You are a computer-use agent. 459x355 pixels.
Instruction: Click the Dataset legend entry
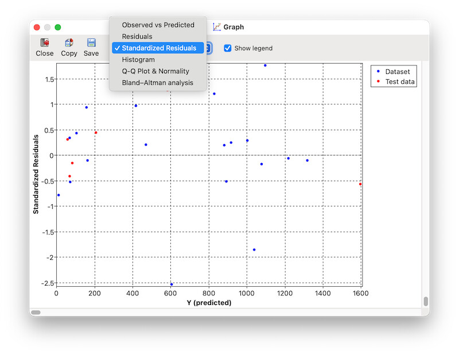coord(394,72)
